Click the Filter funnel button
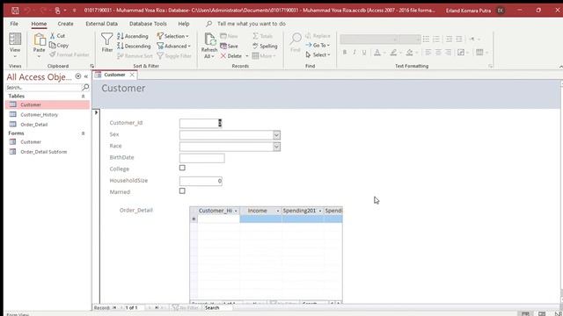Image resolution: width=563 pixels, height=316 pixels. click(x=106, y=43)
